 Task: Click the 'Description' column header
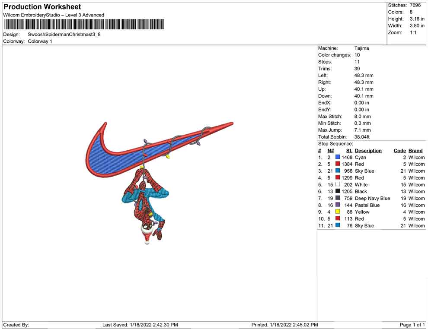coord(368,151)
